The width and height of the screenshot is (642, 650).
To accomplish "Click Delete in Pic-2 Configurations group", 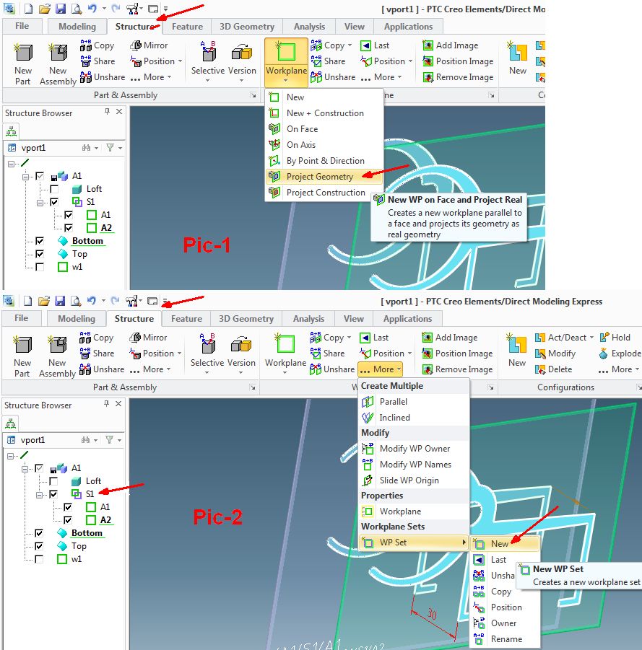I will pyautogui.click(x=554, y=369).
